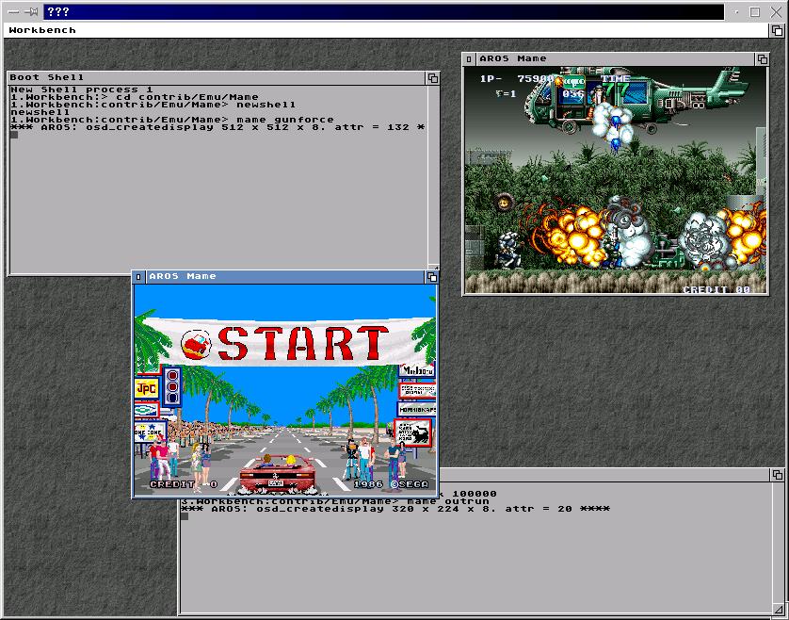Screen dimensions: 789x620
Task: Click the lower shell window's depth gadget
Action: 777,474
